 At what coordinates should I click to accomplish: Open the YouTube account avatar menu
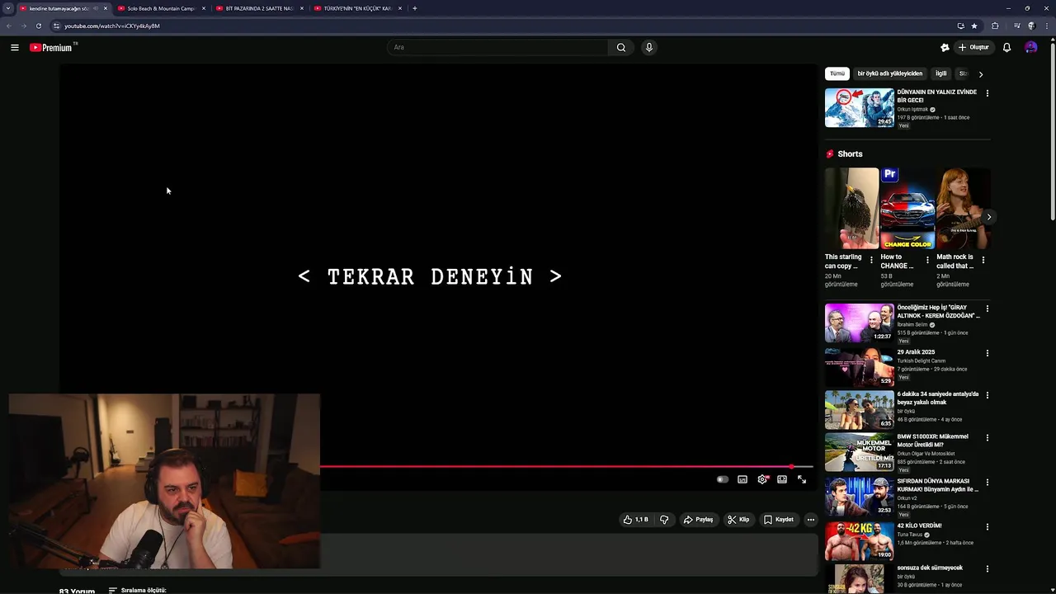point(1031,47)
